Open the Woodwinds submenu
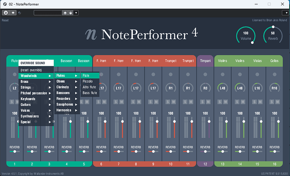This screenshot has height=176, width=290. coord(36,76)
